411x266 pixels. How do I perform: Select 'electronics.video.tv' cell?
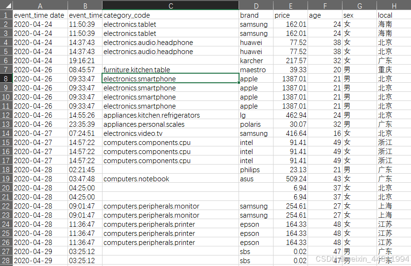click(171, 133)
